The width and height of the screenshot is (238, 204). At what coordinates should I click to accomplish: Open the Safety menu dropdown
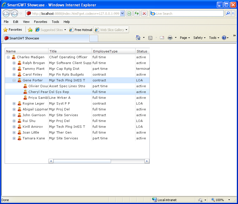pos(199,38)
